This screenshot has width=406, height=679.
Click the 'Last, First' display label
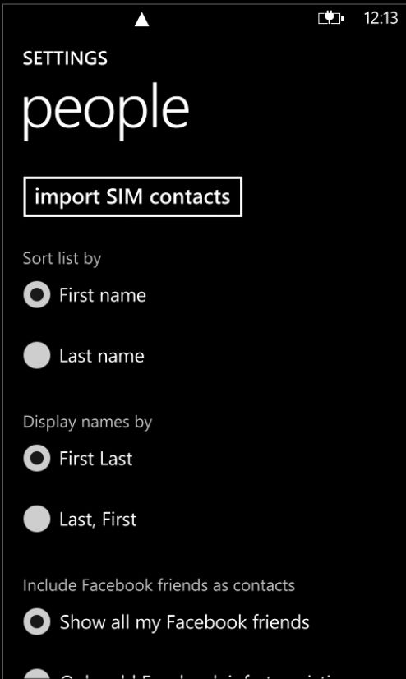[98, 520]
